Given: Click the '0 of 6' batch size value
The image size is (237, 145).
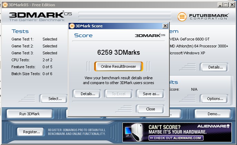Looking at the screenshot, I should pyautogui.click(x=47, y=74).
